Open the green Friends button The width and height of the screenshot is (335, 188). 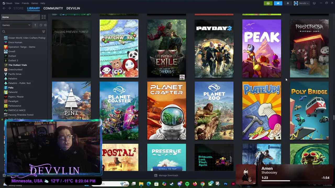point(268,3)
